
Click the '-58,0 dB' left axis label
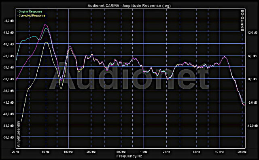[x=8, y=137]
